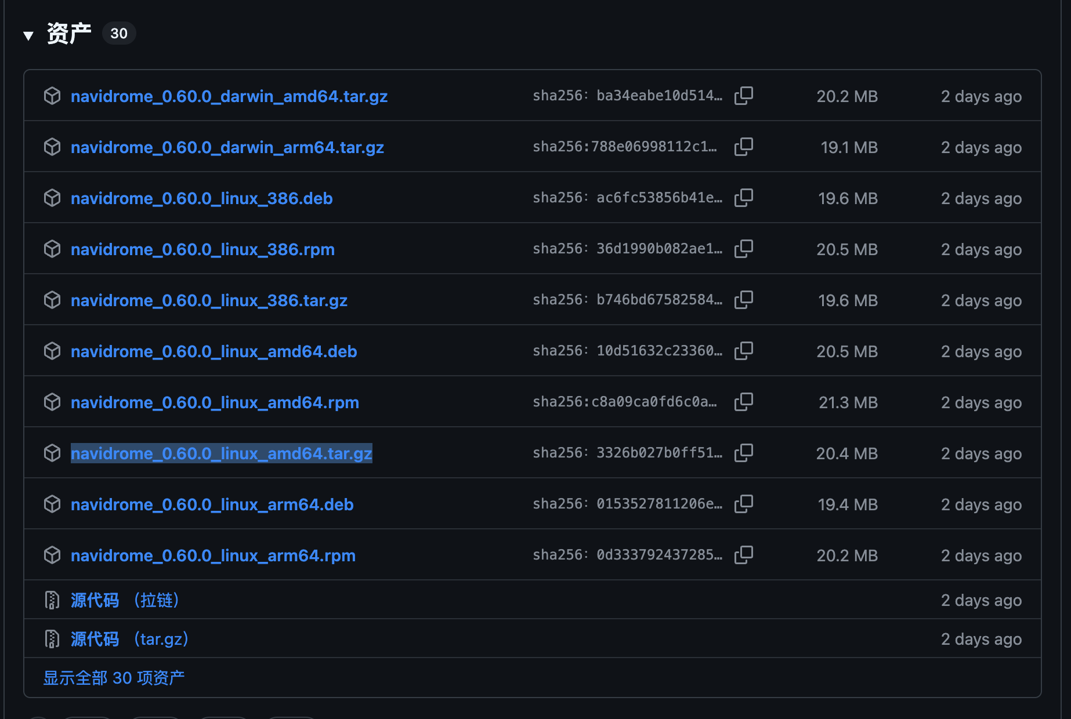Download navidrome_0.60.0_linux_arm64.deb
This screenshot has width=1071, height=719.
[x=212, y=504]
